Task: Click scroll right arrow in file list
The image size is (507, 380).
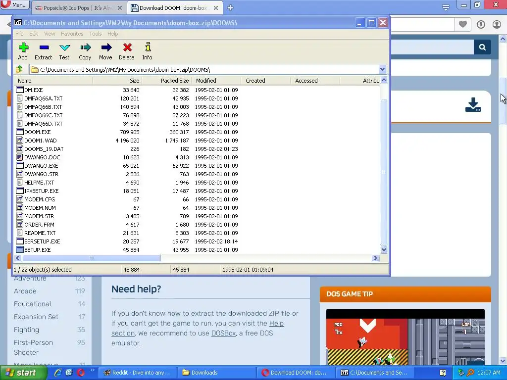Action: [x=375, y=258]
